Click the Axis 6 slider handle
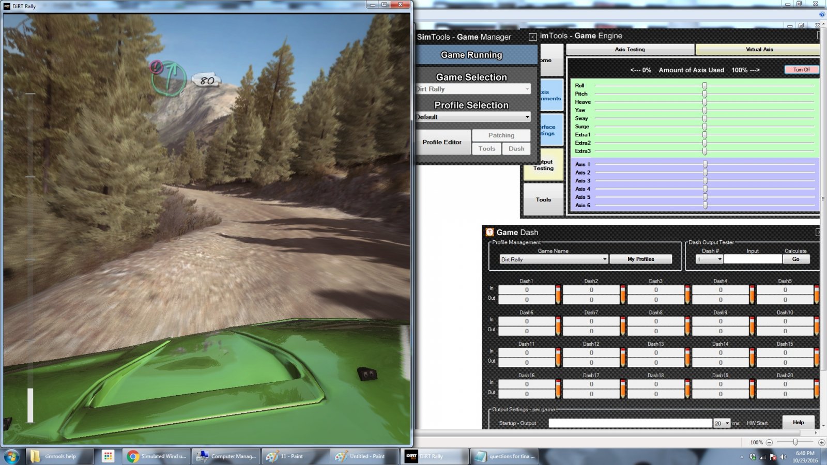 705,205
